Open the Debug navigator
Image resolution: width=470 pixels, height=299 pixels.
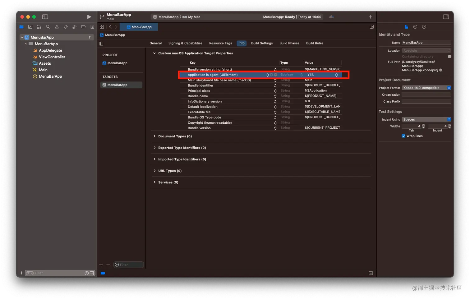(x=74, y=27)
